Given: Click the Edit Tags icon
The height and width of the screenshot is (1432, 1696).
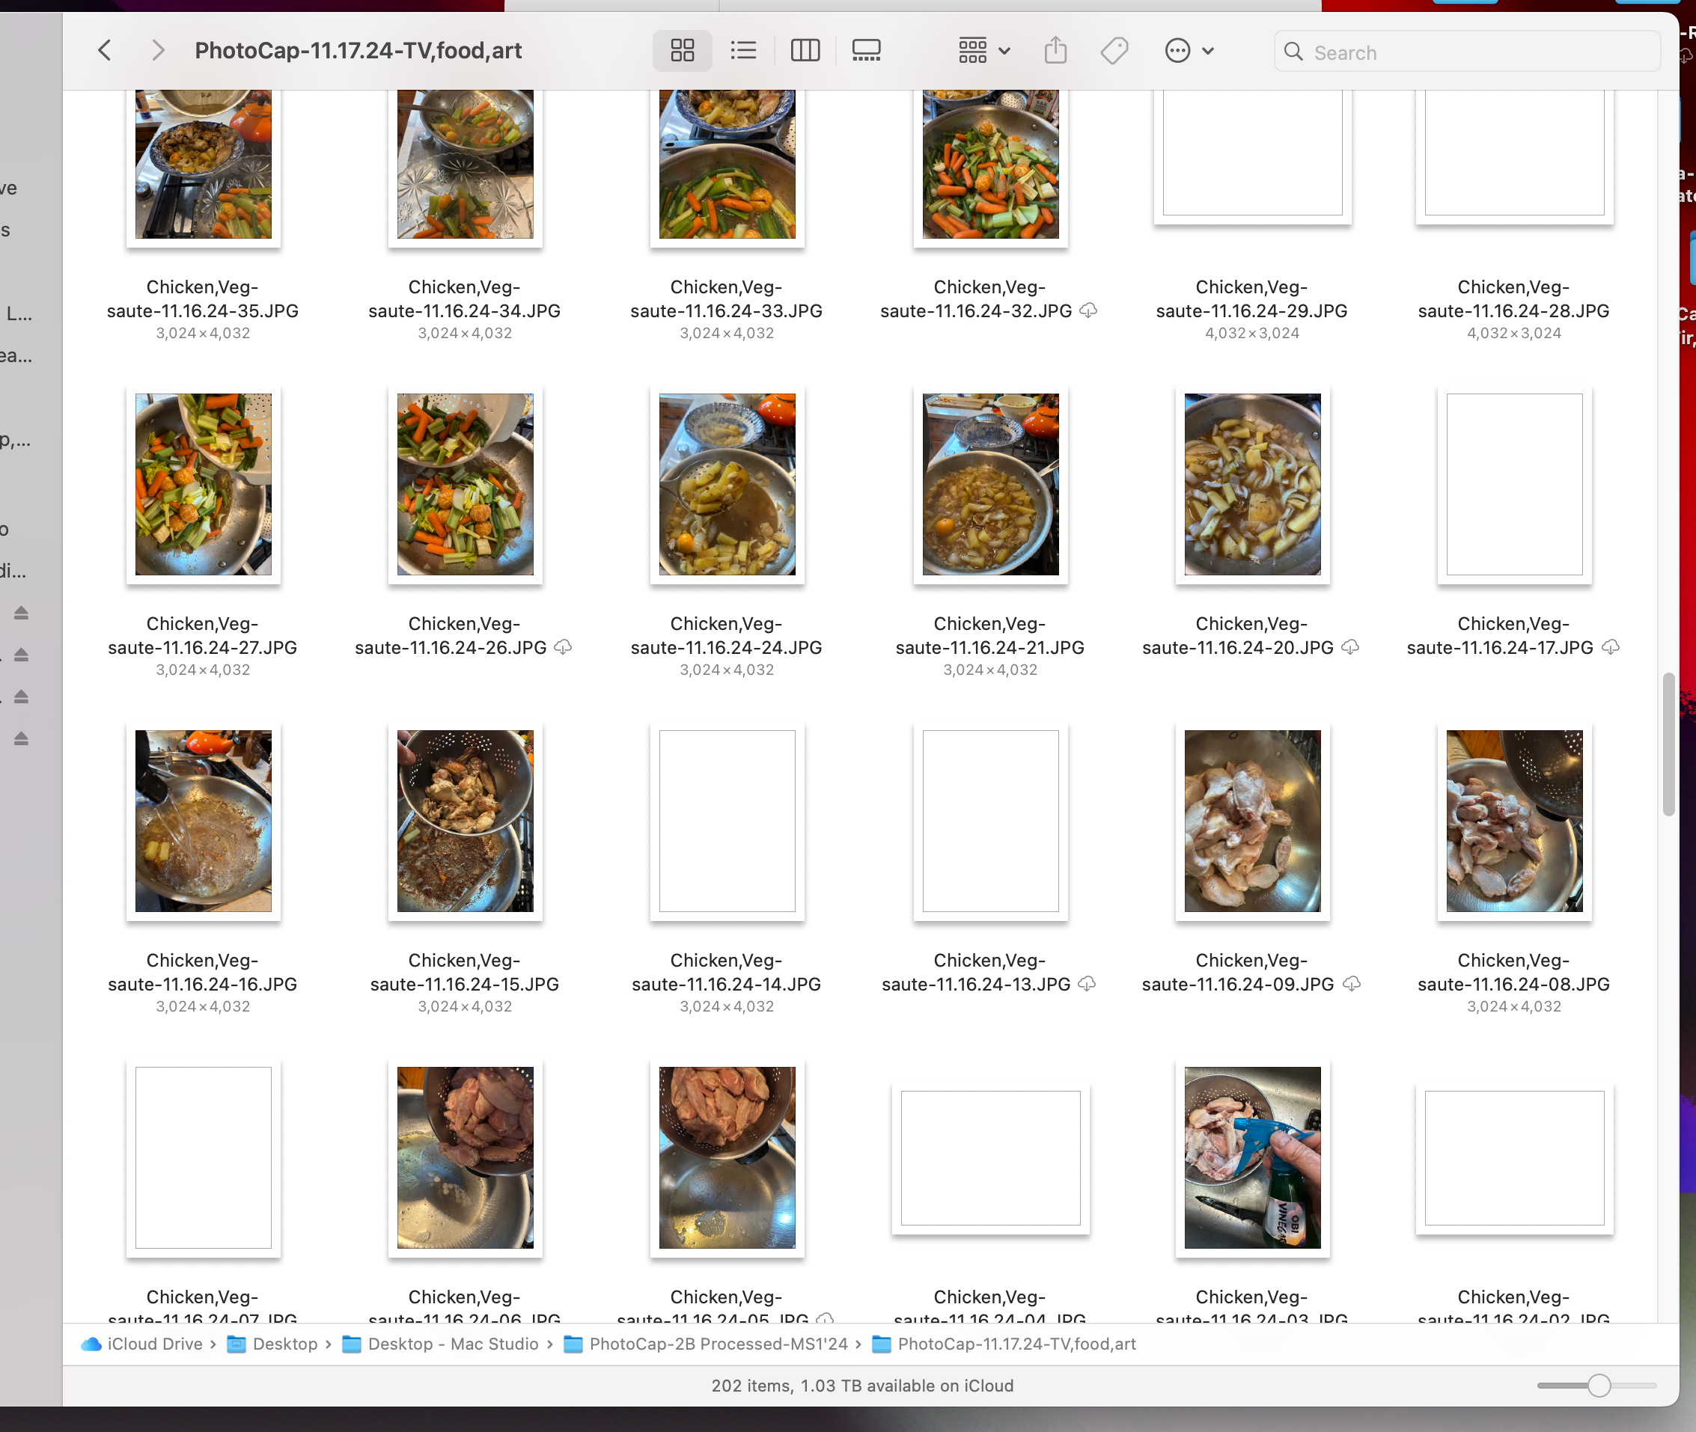Looking at the screenshot, I should [x=1114, y=51].
